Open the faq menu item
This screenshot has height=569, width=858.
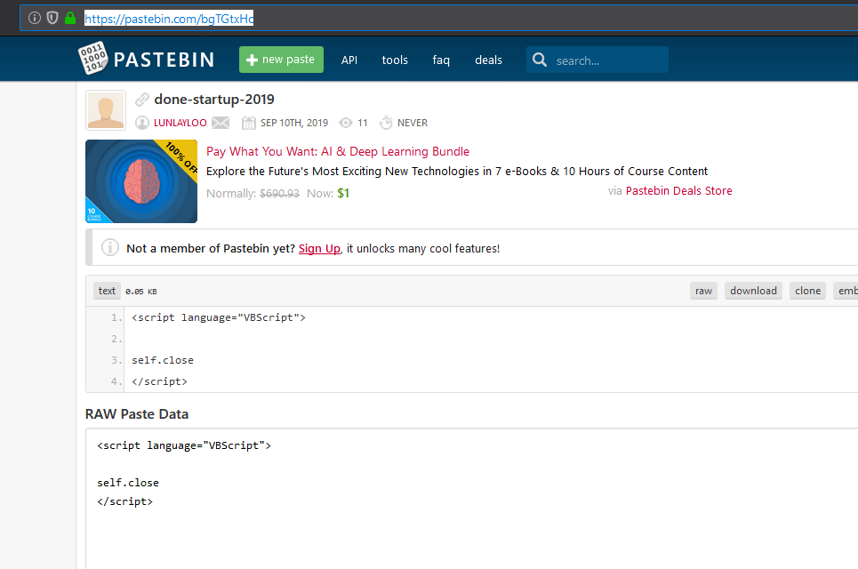point(441,60)
